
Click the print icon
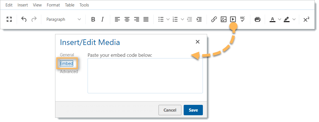click(x=257, y=19)
